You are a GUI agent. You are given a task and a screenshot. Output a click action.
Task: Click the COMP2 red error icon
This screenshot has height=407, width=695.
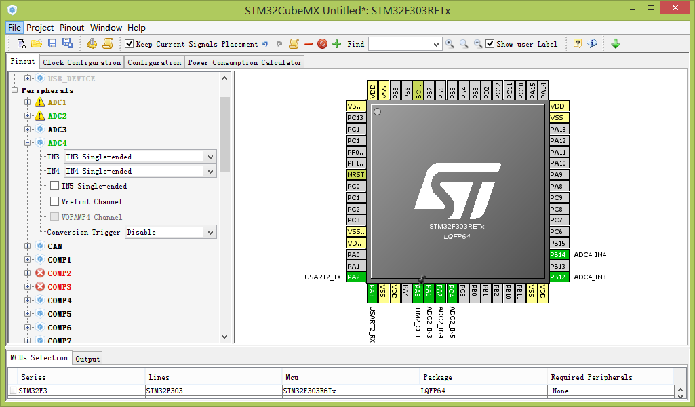40,273
